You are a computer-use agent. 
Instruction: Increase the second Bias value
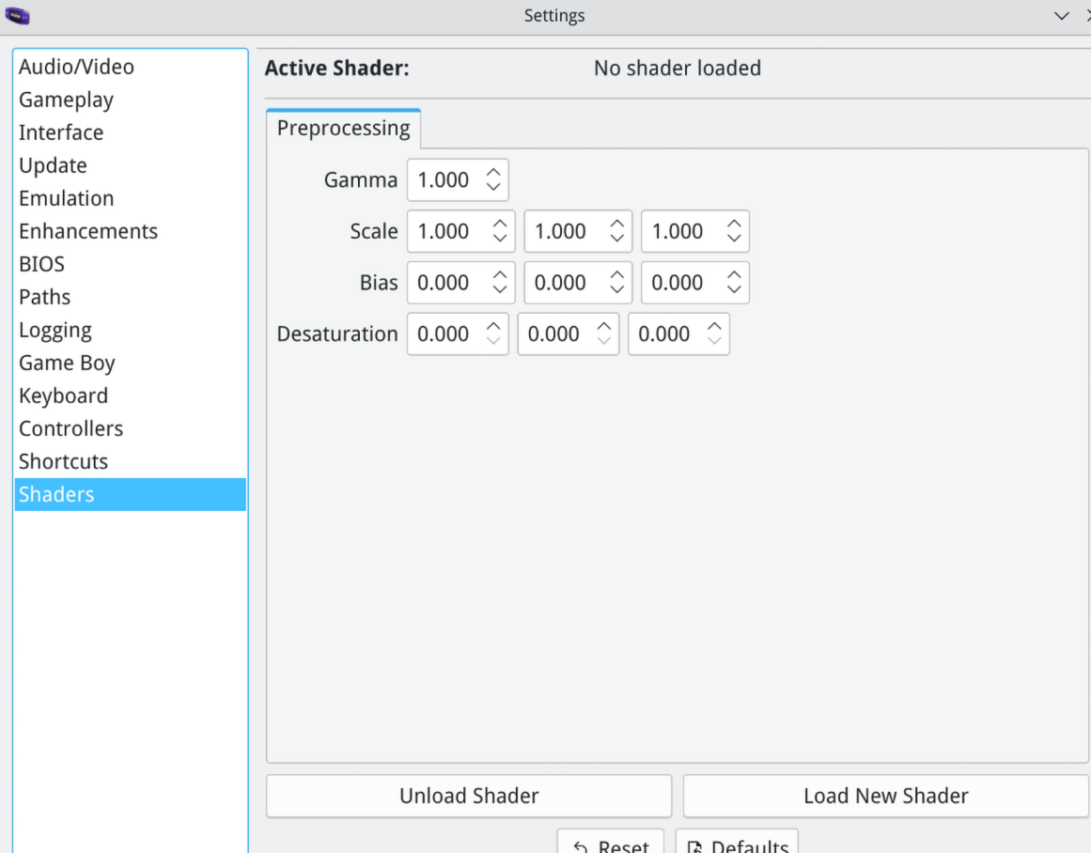[616, 275]
